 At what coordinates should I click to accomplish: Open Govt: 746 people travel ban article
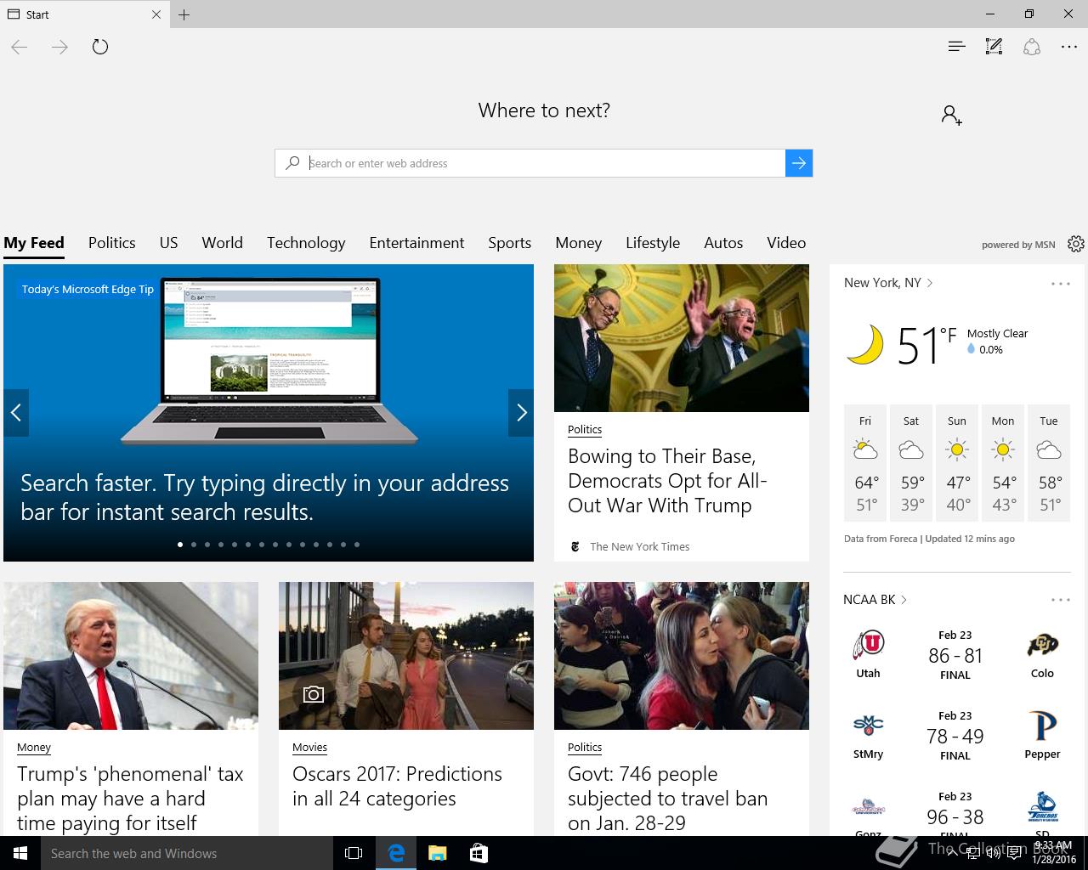[x=668, y=799]
